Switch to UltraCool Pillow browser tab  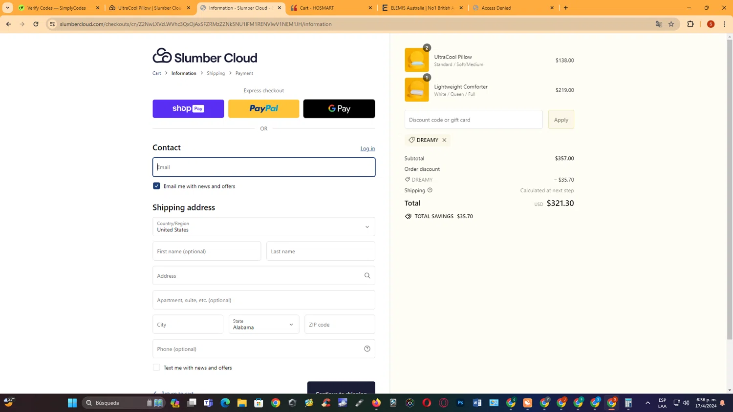[x=149, y=8]
